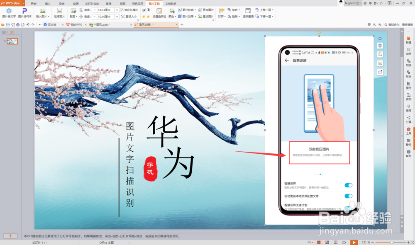Click the 重设大小 reset size button
The image size is (415, 245).
(129, 17)
